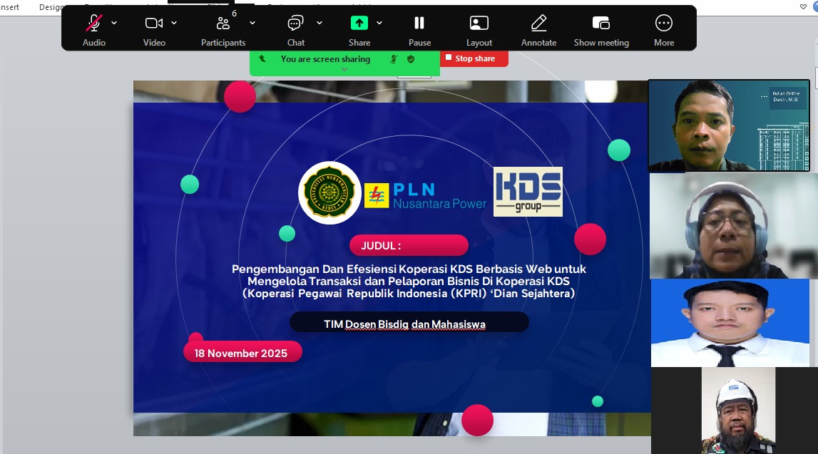Image resolution: width=818 pixels, height=454 pixels.
Task: Open the More options menu
Action: [x=663, y=24]
